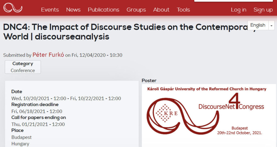Click the DiscourseNet logo in header

13,8
